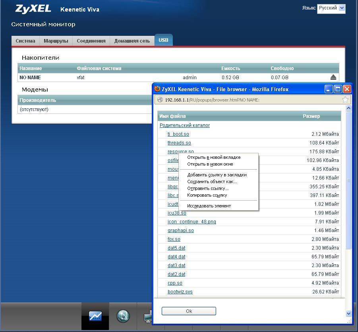Viewport: 358px width, 332px height.
Task: Click the 0.07 GB free value
Action: (x=280, y=78)
